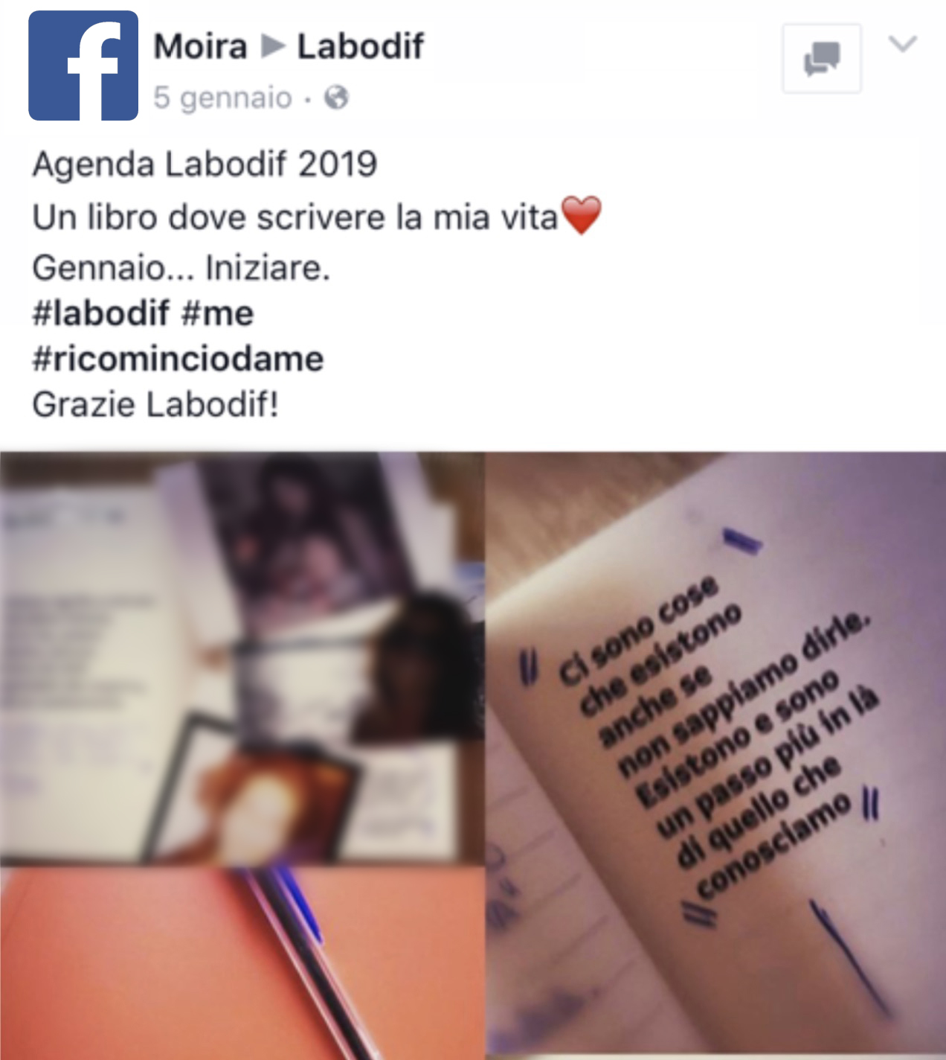Open the #ricominciodame hashtag
The height and width of the screenshot is (1060, 946).
178,359
